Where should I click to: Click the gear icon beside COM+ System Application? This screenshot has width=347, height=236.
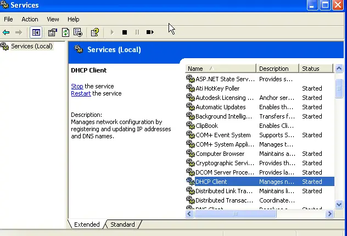tap(191, 144)
